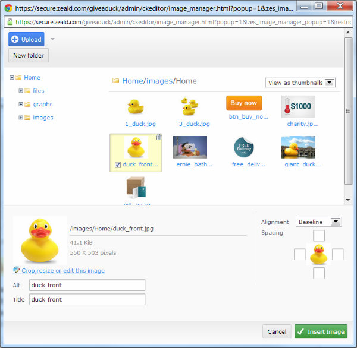Click the Home folder icon in tree

coord(18,78)
